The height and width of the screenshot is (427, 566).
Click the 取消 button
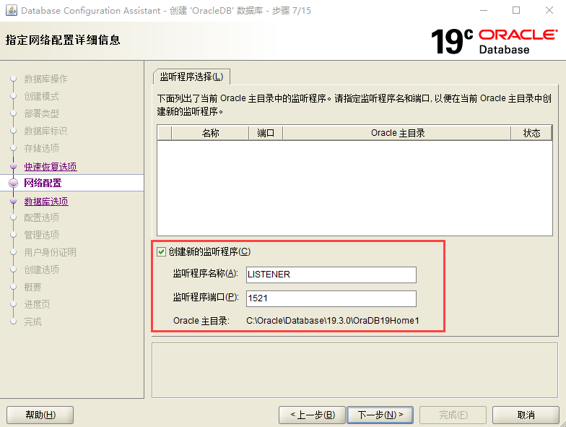tap(526, 415)
